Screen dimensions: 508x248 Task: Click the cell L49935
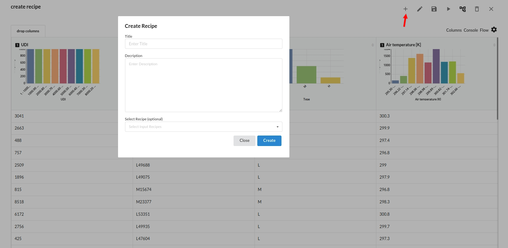click(194, 226)
